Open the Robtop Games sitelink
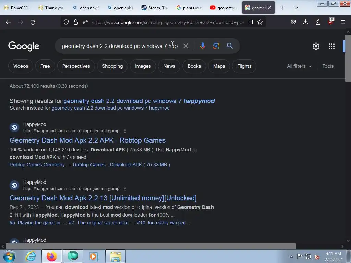The image size is (351, 263). click(x=89, y=165)
